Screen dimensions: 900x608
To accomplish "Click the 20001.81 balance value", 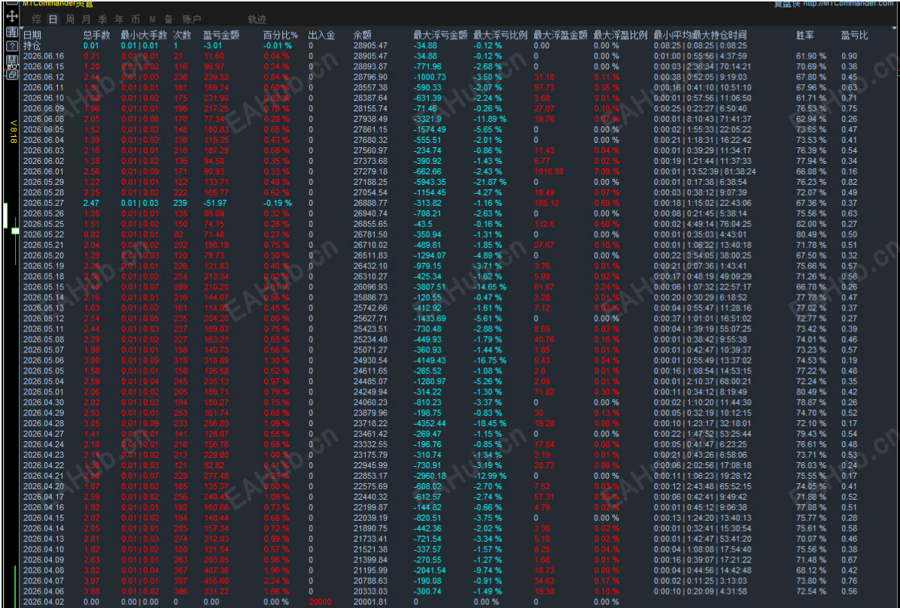I will point(370,602).
